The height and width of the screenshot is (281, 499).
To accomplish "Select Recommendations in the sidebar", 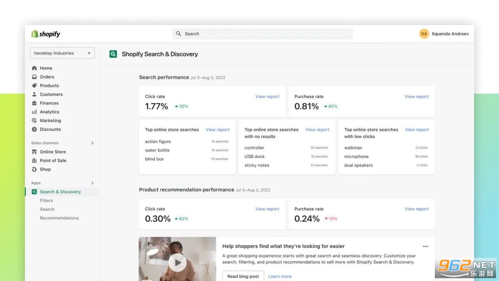I will [59, 218].
